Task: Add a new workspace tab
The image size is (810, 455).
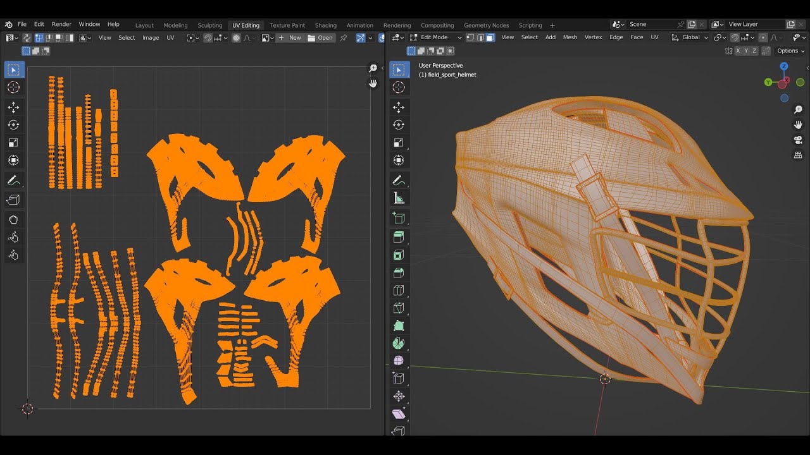Action: click(552, 25)
